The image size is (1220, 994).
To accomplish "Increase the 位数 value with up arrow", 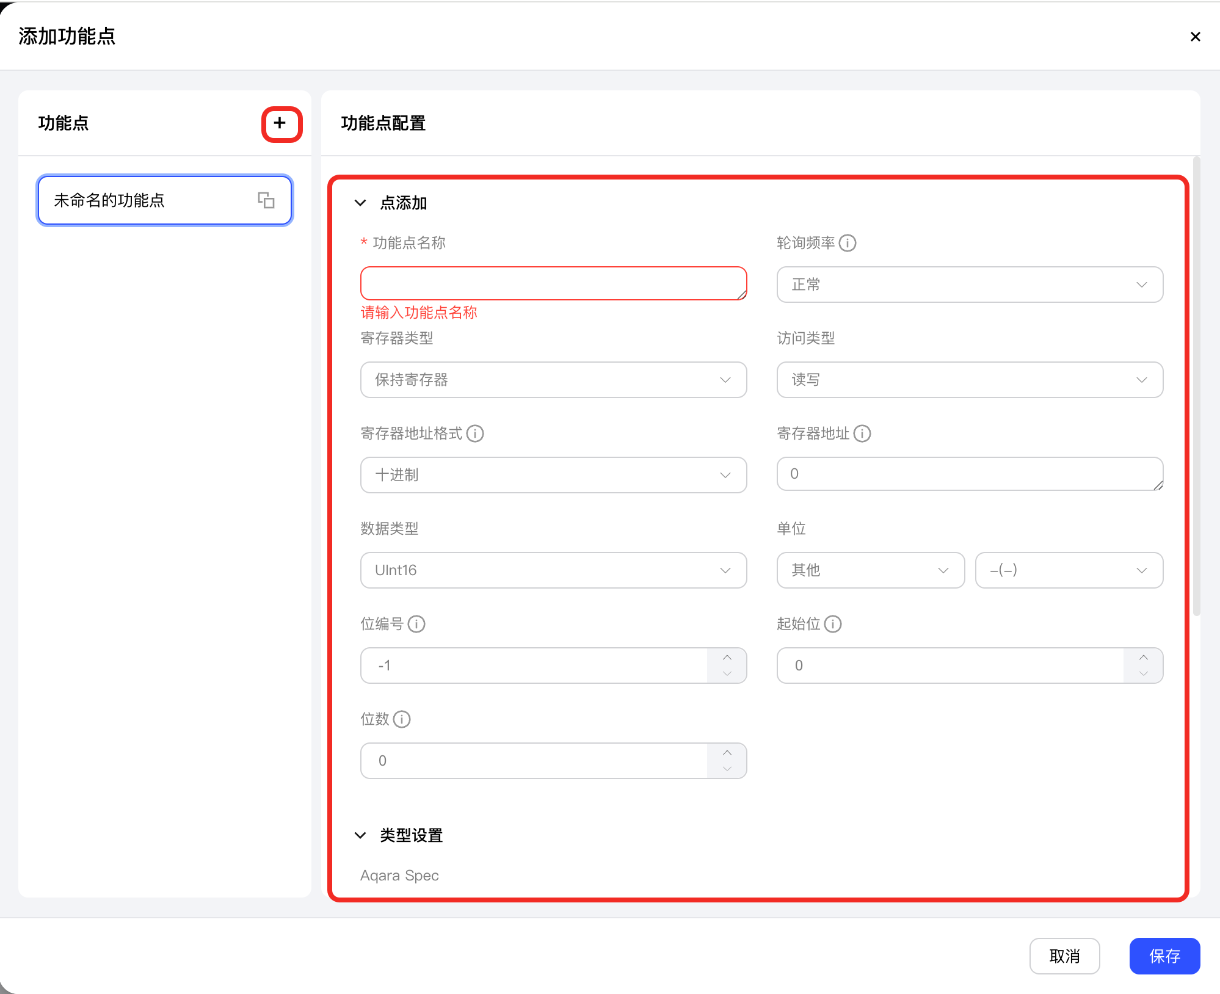I will click(x=727, y=752).
